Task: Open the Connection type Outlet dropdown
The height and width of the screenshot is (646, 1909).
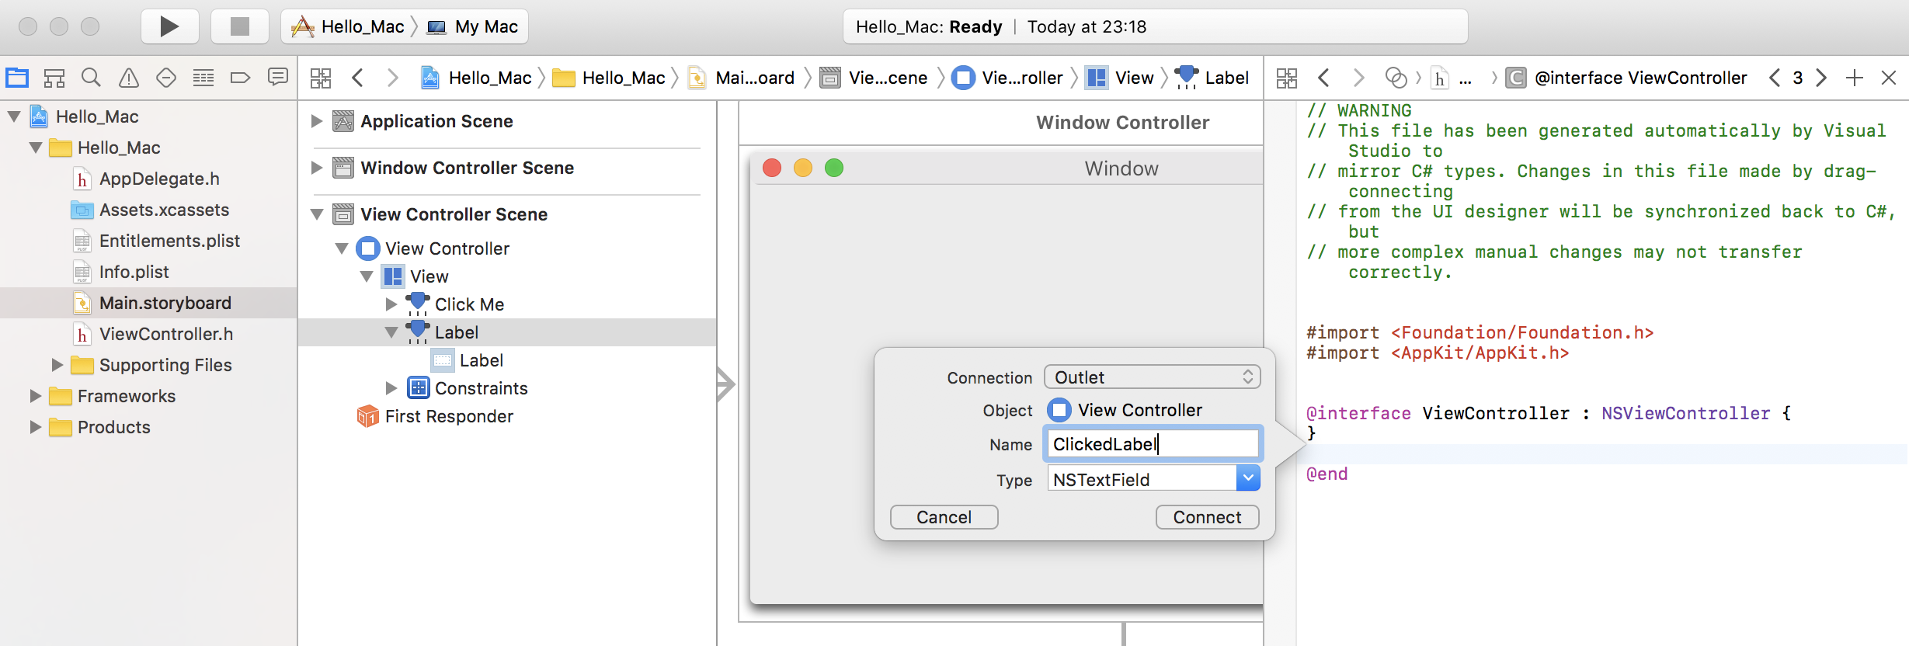Action: (x=1152, y=377)
